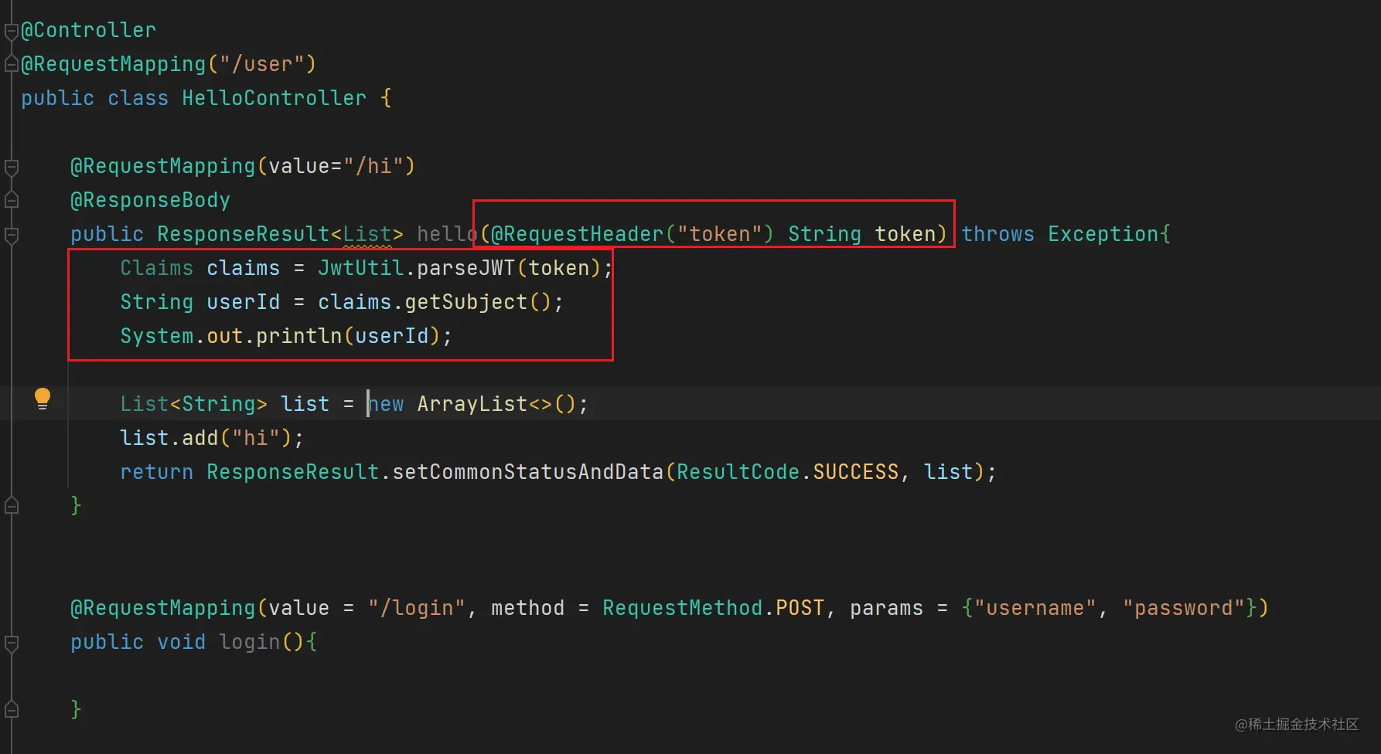
Task: Click the "username" string literal
Action: click(x=1035, y=608)
